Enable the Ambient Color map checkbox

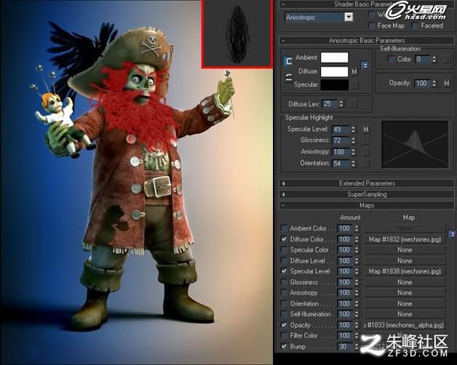(x=284, y=228)
